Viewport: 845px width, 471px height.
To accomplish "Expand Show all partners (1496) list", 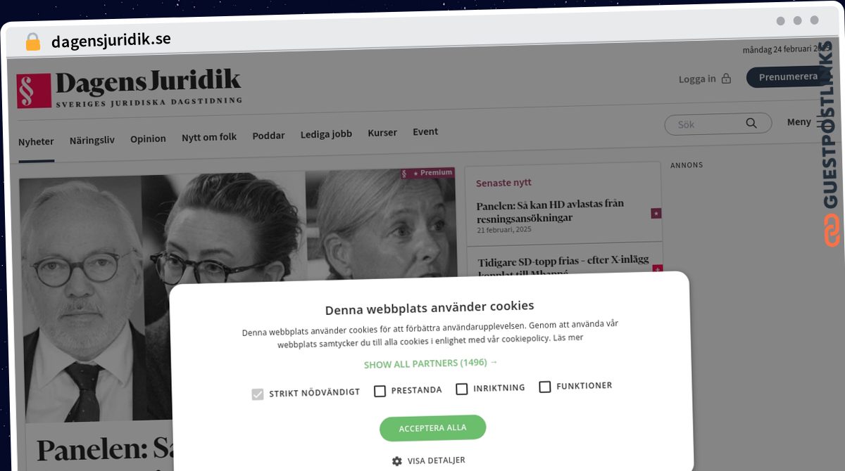I will [430, 363].
